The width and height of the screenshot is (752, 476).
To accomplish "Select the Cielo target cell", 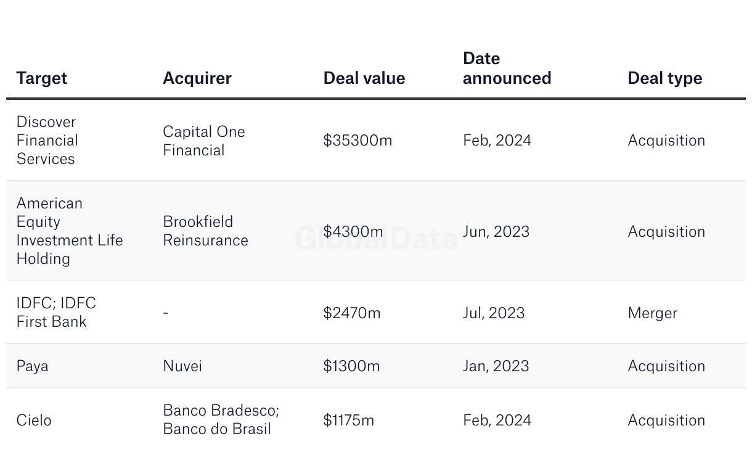I will 34,421.
